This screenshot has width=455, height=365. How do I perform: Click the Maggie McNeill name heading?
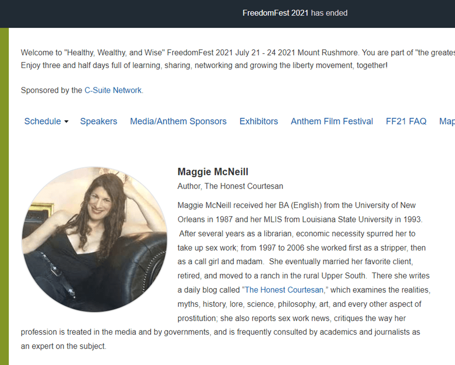click(x=213, y=172)
